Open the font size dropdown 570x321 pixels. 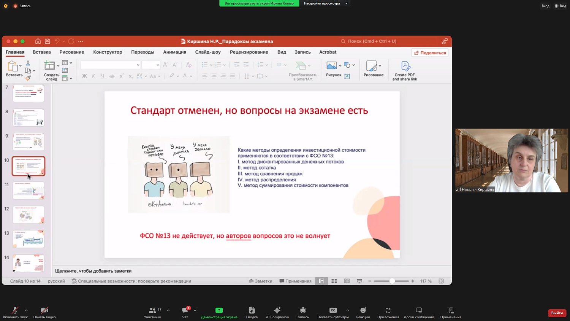click(x=151, y=65)
